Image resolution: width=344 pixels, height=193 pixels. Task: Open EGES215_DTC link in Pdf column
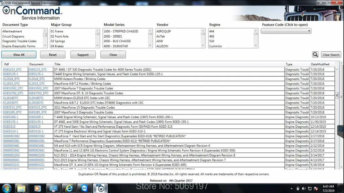point(12,69)
